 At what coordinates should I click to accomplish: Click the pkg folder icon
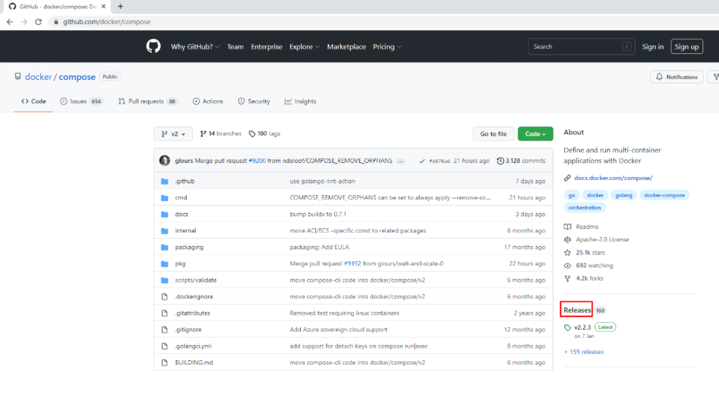coord(164,264)
